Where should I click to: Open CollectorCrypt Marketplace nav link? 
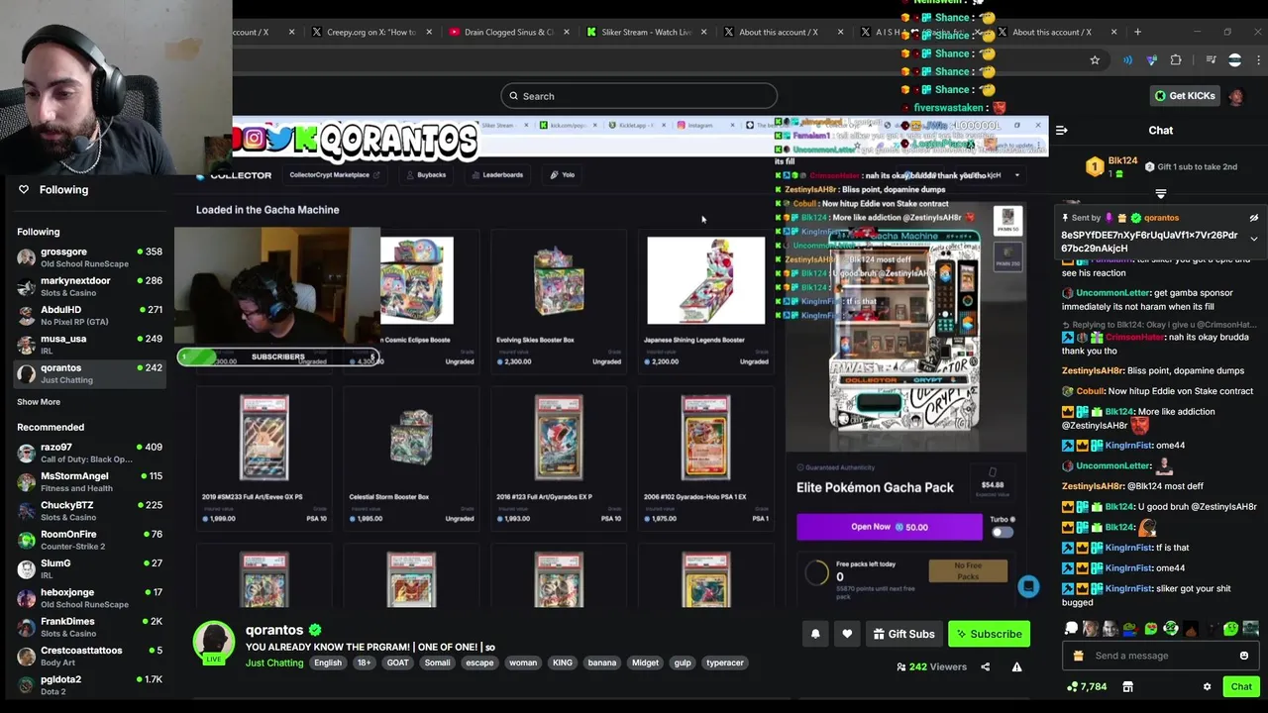334,175
